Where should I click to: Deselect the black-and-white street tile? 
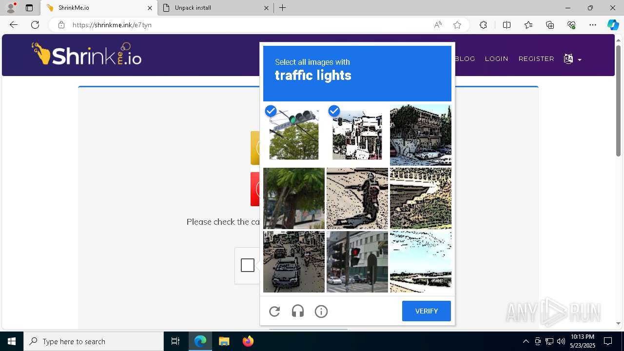(x=357, y=135)
